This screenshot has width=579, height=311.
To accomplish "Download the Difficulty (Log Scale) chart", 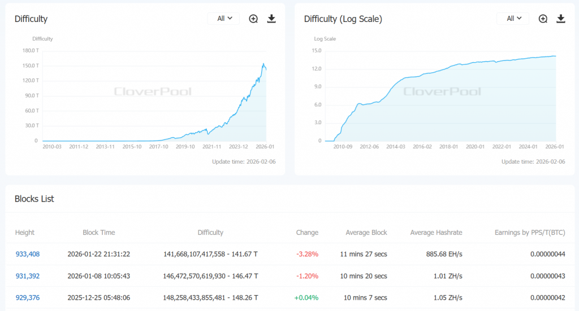I will click(x=561, y=19).
